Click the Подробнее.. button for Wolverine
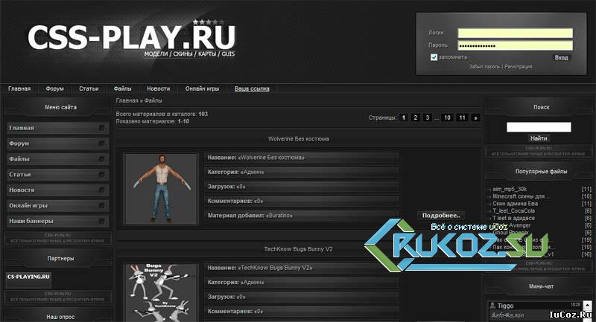The width and height of the screenshot is (596, 322). click(x=441, y=216)
